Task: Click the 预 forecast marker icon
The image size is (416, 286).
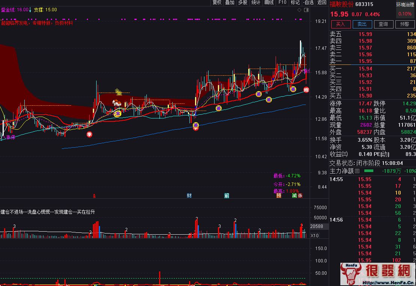Action: pyautogui.click(x=279, y=196)
